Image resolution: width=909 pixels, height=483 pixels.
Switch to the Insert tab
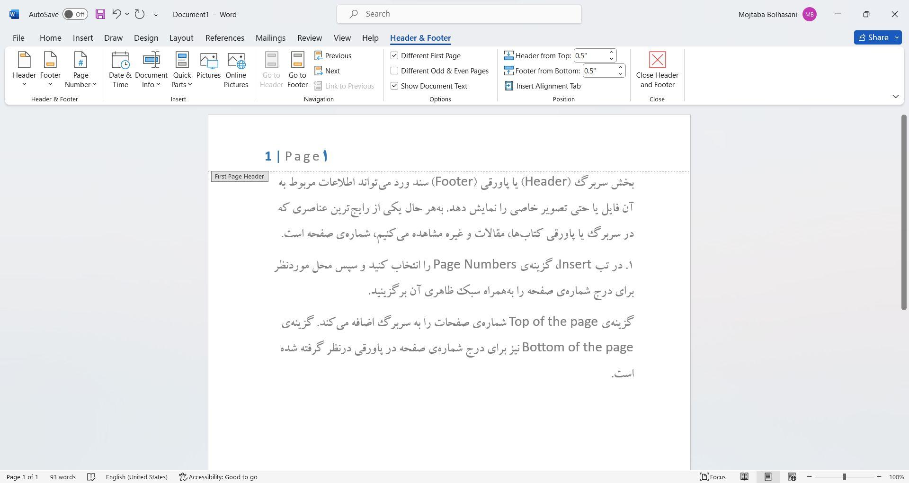click(x=83, y=38)
